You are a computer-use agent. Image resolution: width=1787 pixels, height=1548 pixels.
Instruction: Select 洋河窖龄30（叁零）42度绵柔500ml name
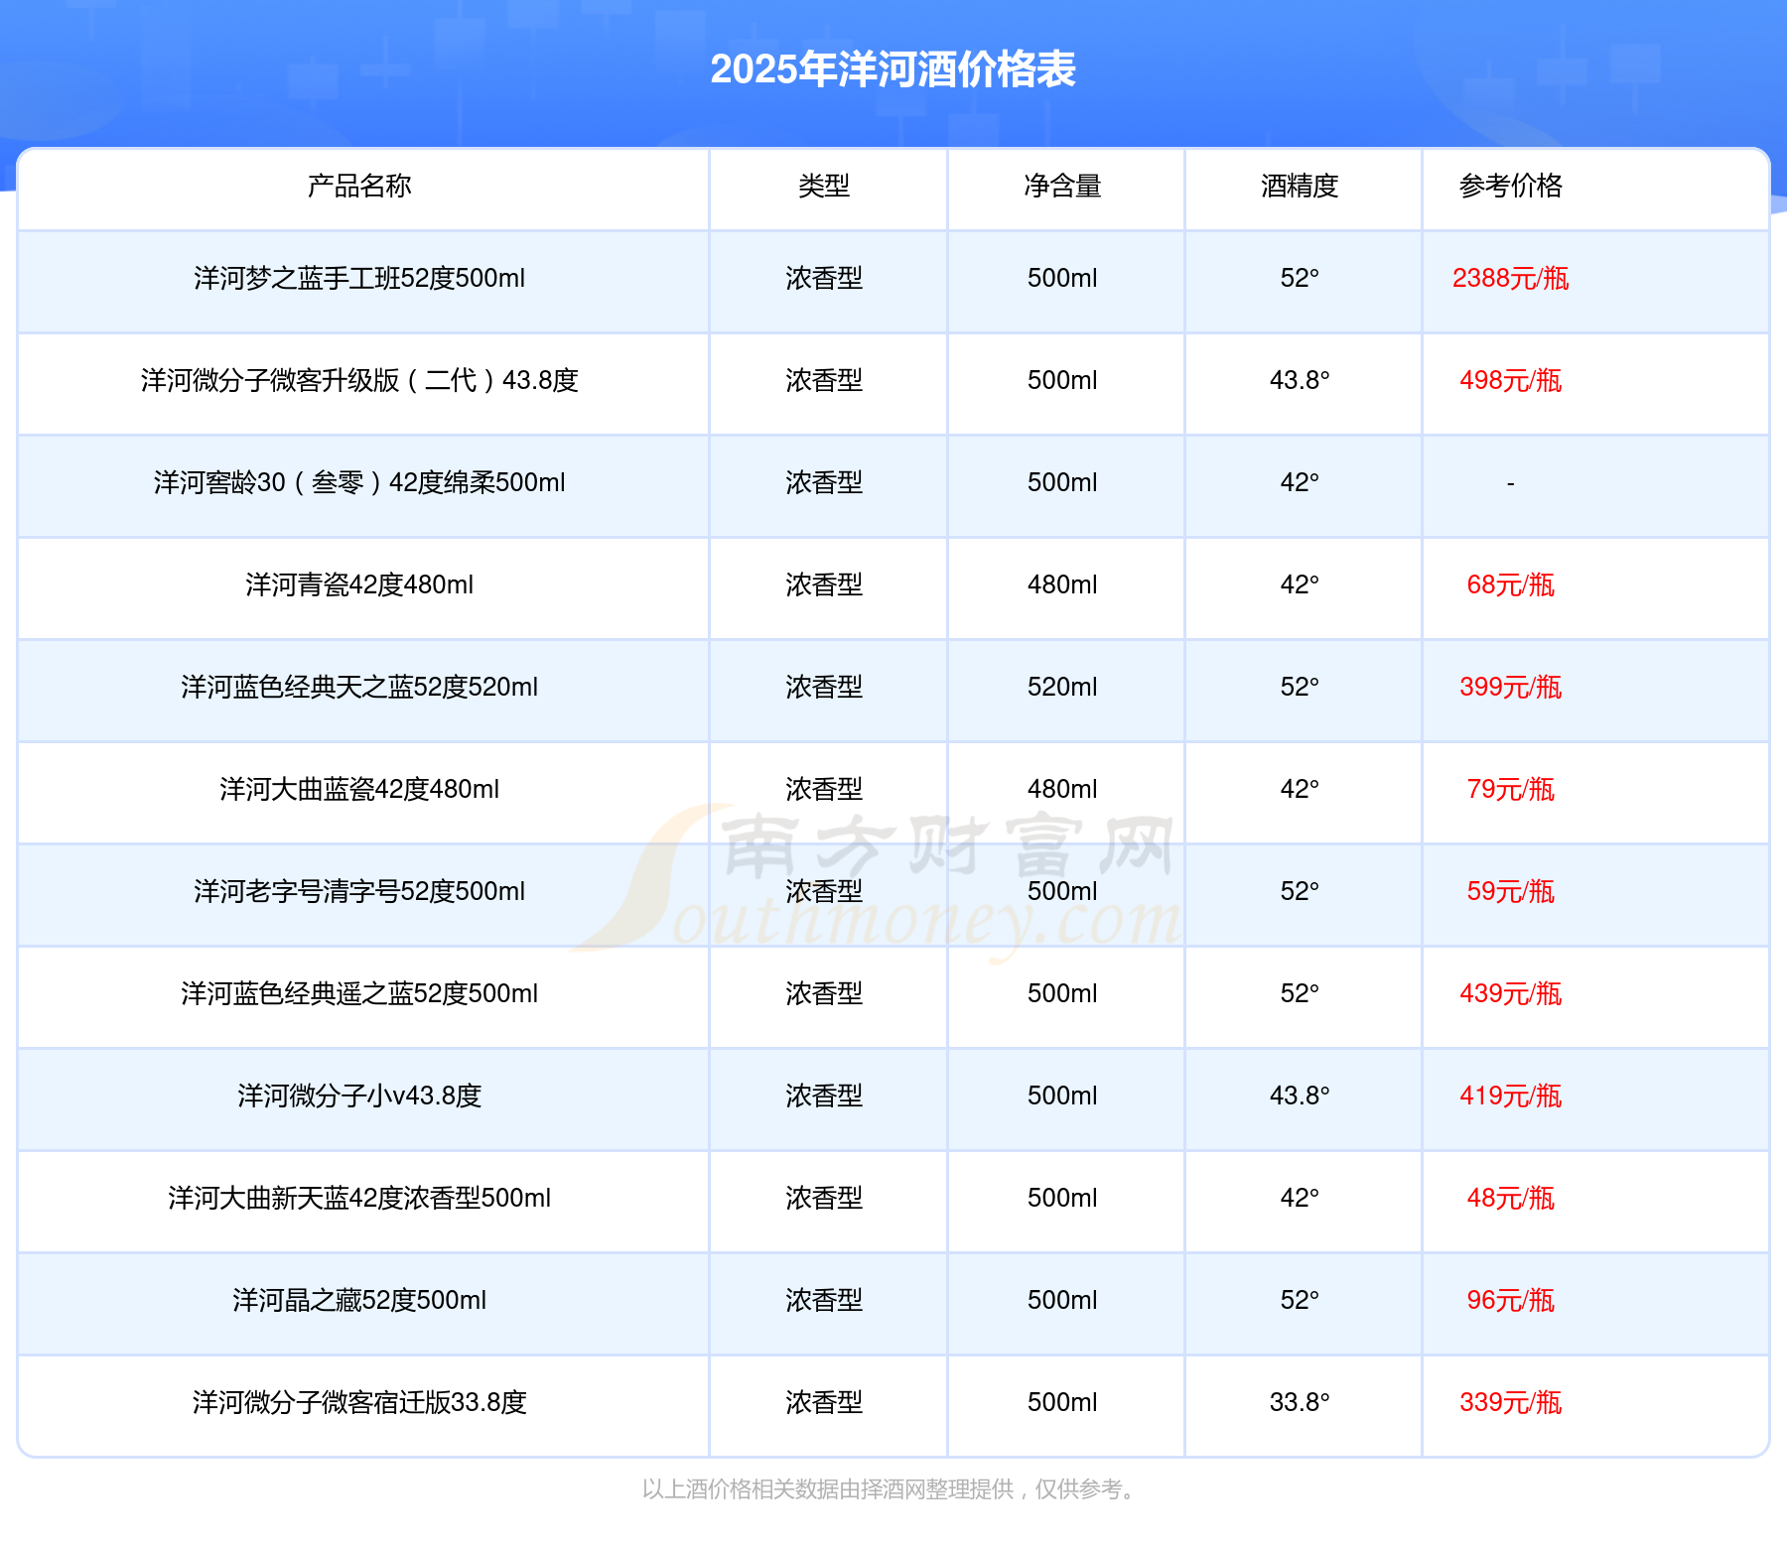point(359,483)
